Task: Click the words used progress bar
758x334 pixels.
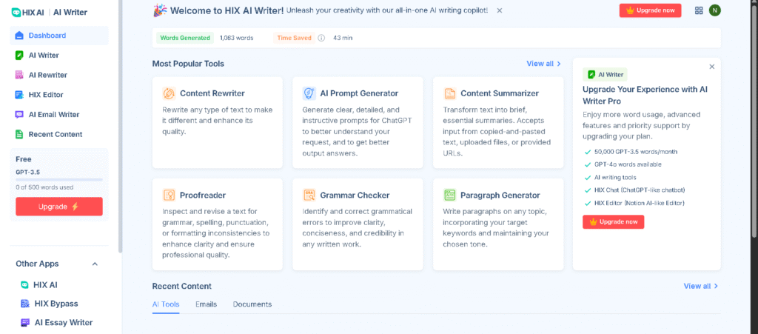Action: point(59,180)
